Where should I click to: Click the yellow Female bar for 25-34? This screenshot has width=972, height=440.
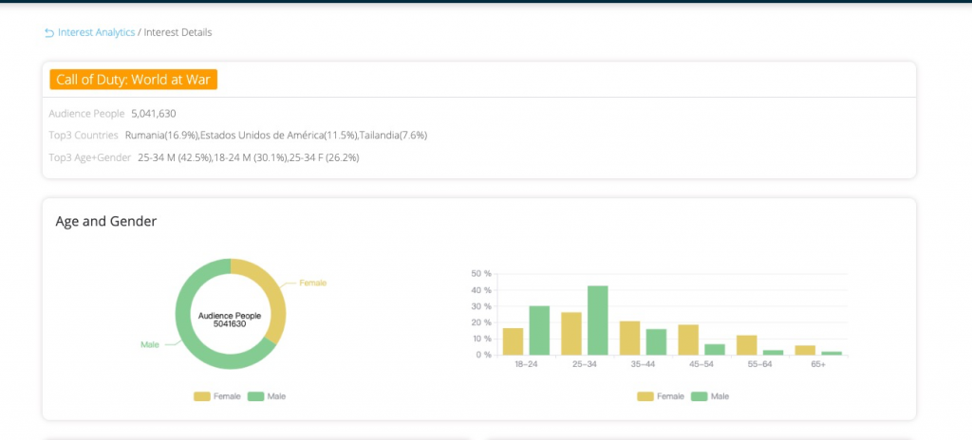(x=571, y=334)
